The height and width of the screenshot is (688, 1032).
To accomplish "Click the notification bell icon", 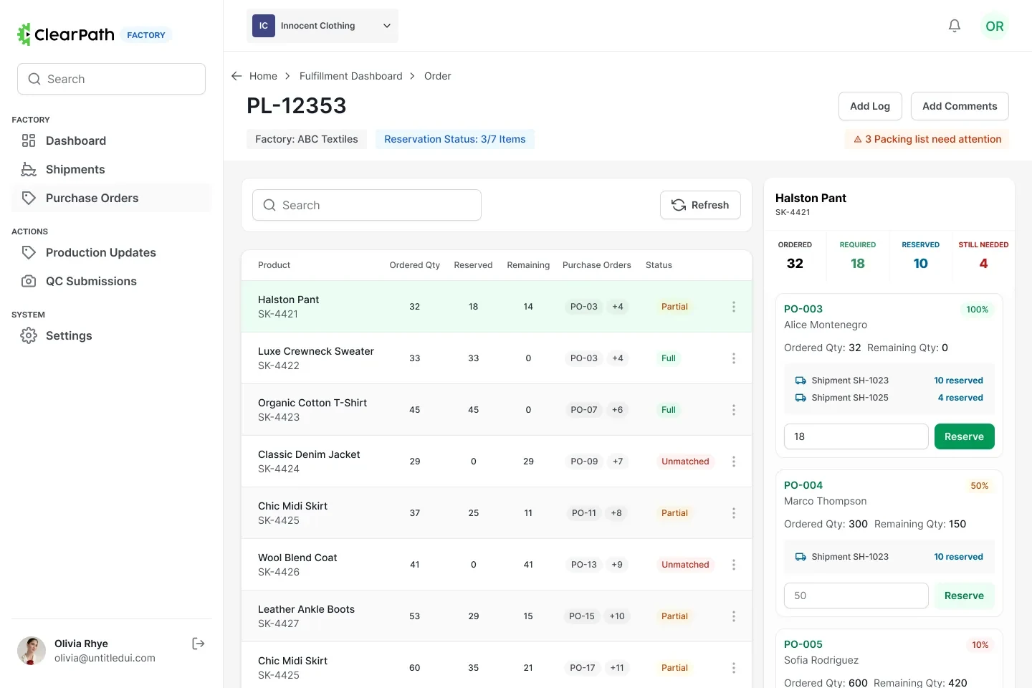I will point(955,26).
